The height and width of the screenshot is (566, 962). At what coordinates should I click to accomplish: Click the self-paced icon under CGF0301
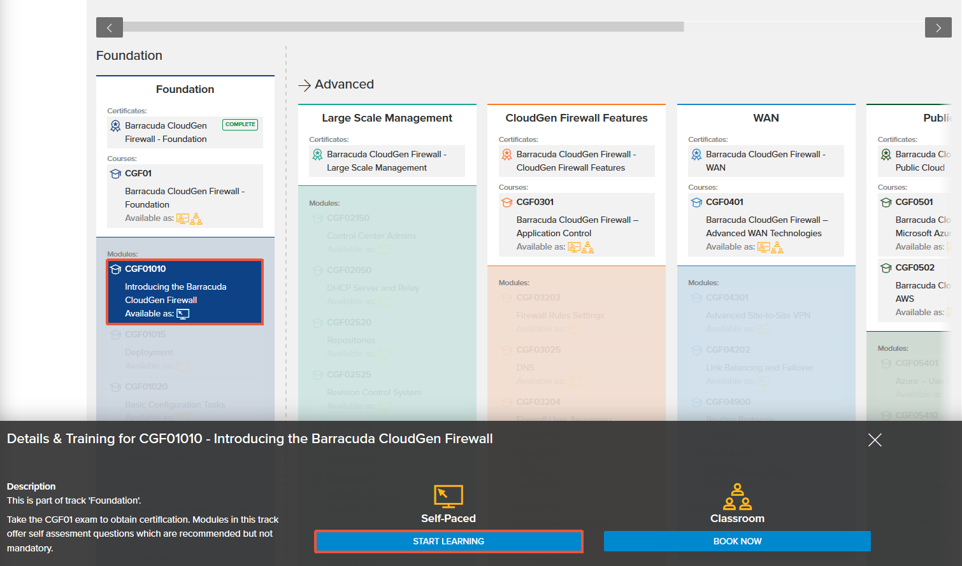click(x=574, y=247)
